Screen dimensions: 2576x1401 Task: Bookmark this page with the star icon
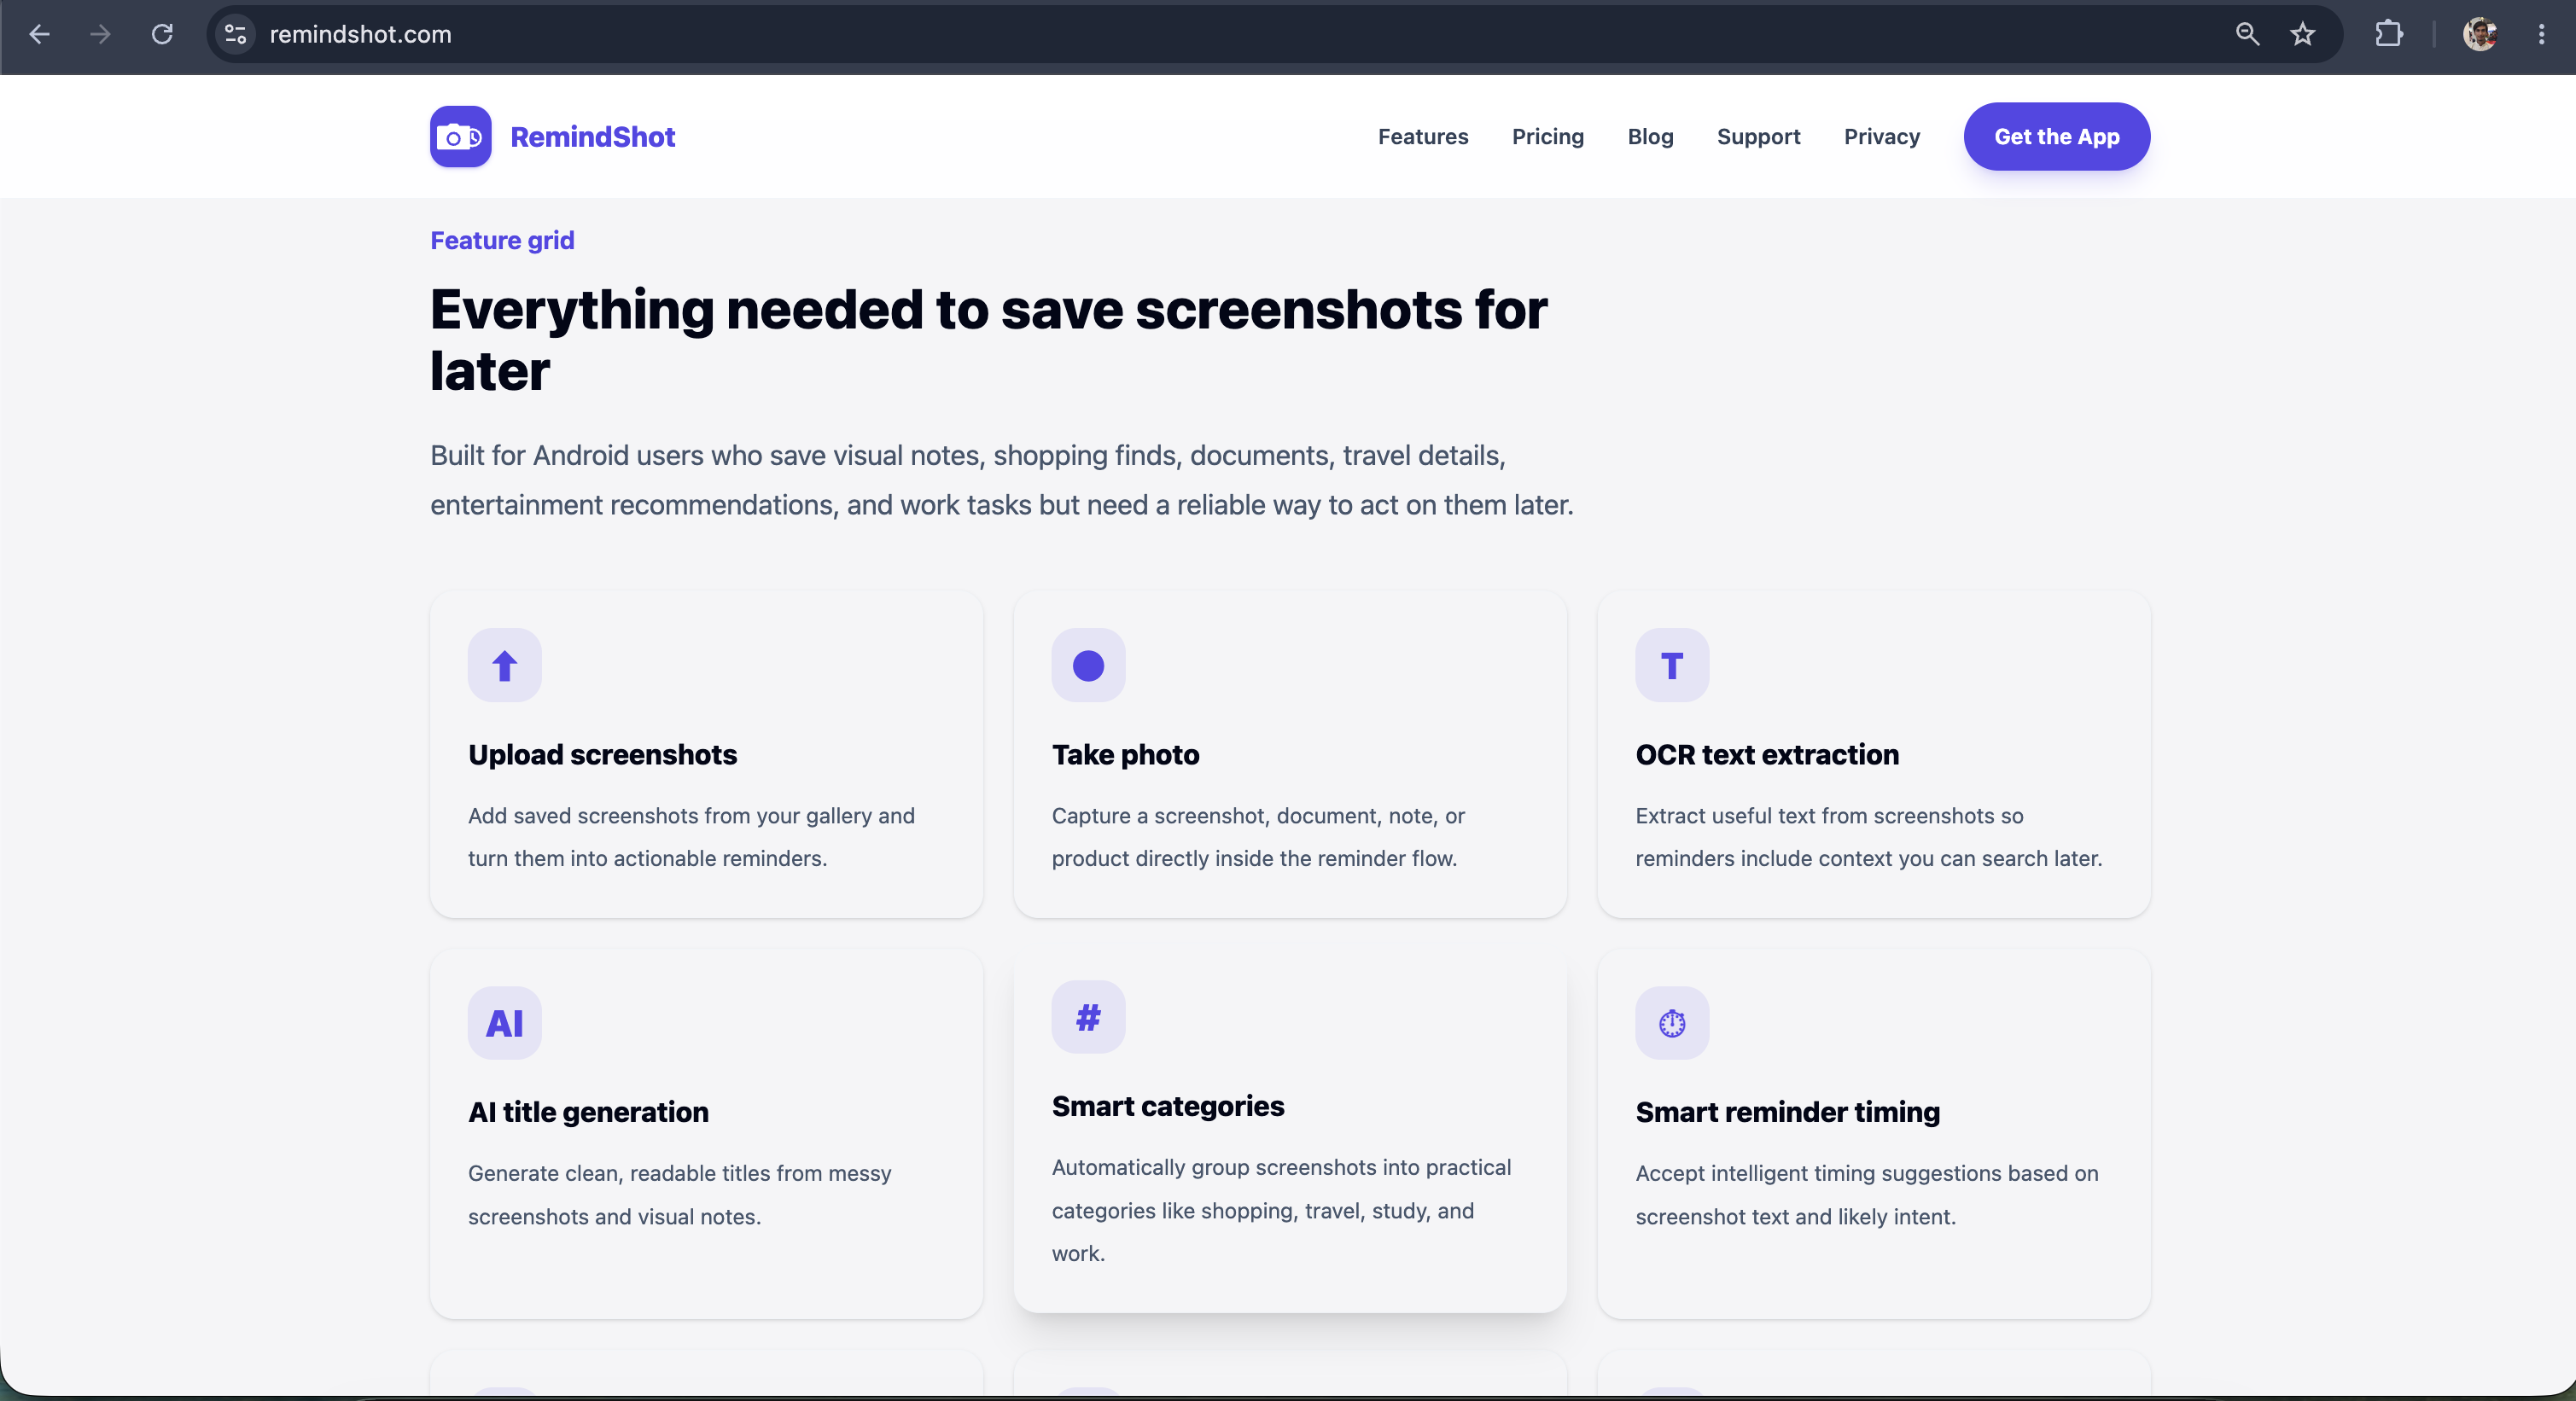pyautogui.click(x=2303, y=34)
